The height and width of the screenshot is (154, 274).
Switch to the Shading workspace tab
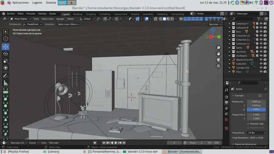click(x=135, y=14)
